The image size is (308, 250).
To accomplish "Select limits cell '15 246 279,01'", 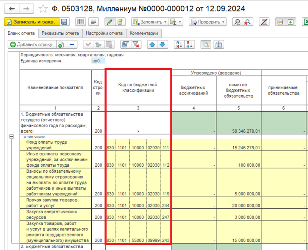I will pos(238,145).
